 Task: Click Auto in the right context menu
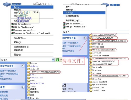pos(68,7)
